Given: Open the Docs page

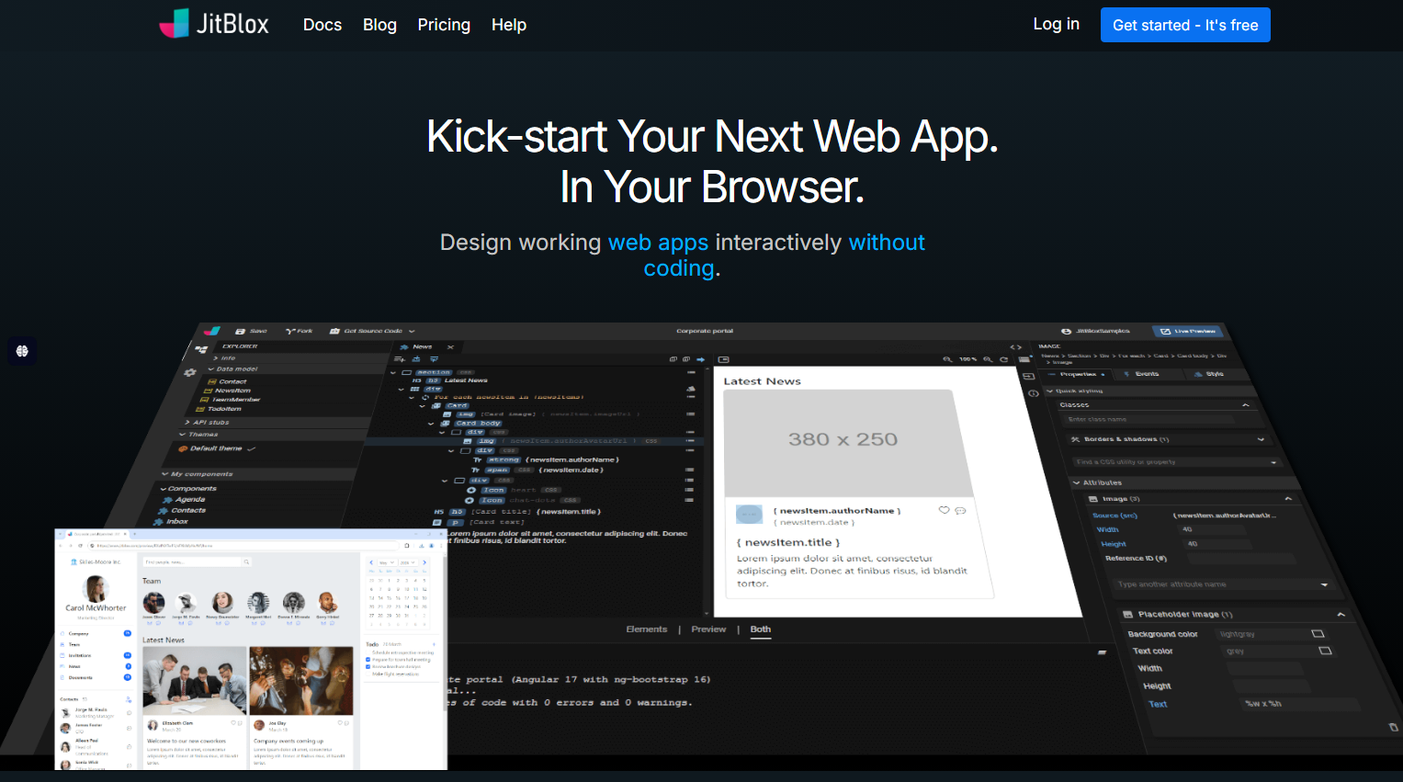Looking at the screenshot, I should [x=322, y=25].
